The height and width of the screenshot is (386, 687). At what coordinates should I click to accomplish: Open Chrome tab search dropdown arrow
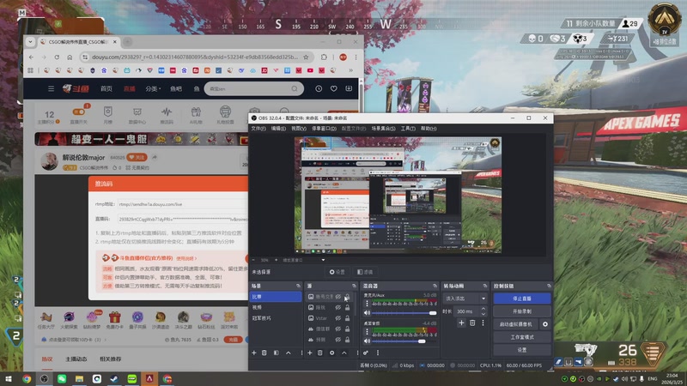(x=30, y=42)
